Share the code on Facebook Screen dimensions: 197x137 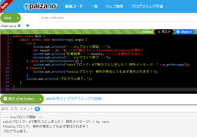pos(184,32)
